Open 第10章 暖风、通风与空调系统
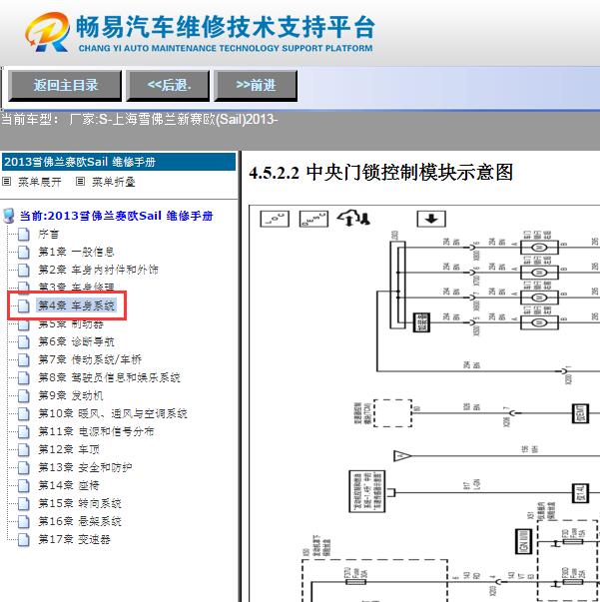The image size is (600, 602). click(113, 413)
